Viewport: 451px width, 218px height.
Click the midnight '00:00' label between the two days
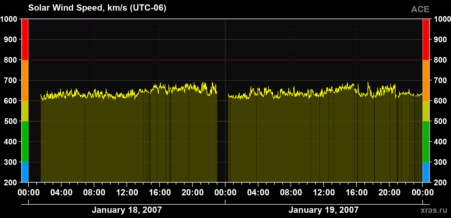[225, 193]
